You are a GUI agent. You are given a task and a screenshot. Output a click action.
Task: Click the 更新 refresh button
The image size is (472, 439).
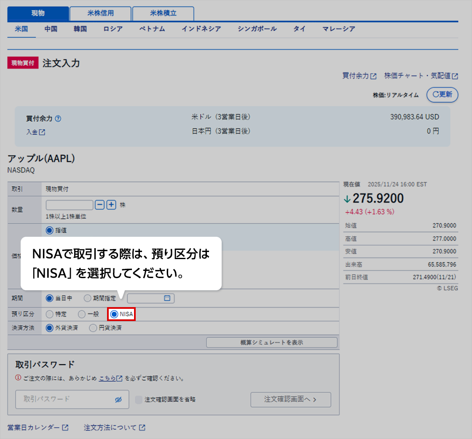[x=442, y=94]
